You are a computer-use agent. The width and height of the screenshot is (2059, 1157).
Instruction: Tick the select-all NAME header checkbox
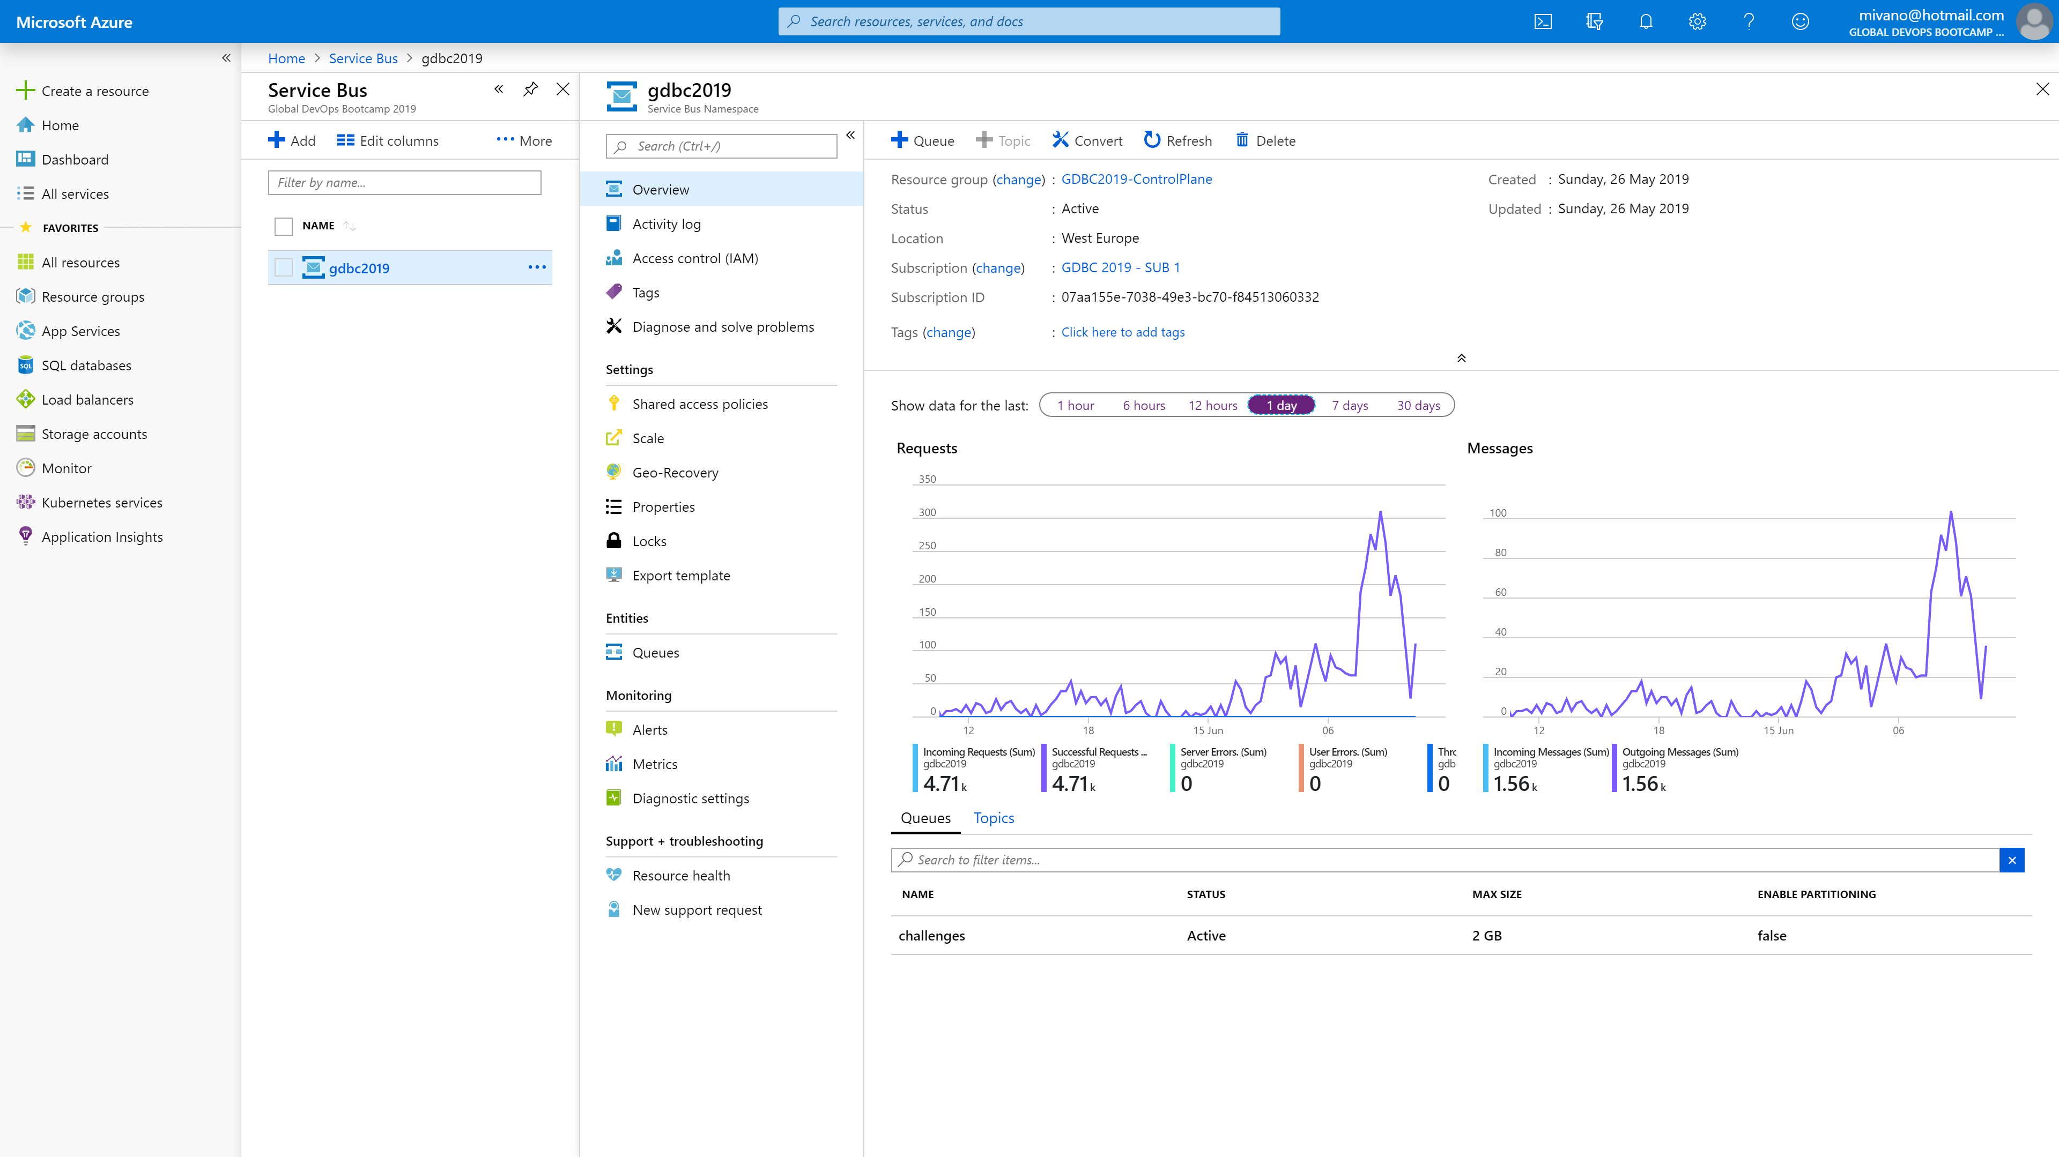click(283, 226)
